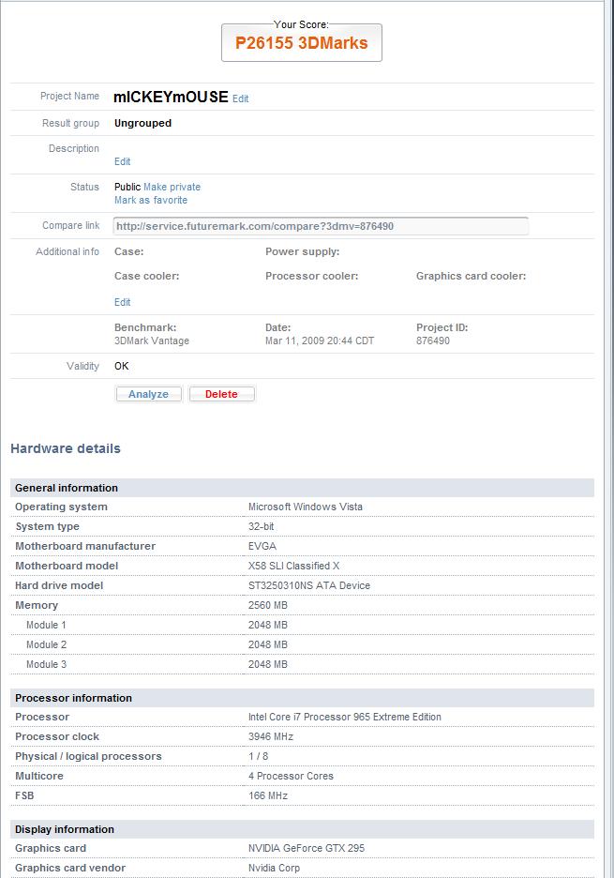Click the mICKEYmOUSE project title
The width and height of the screenshot is (614, 878).
[x=171, y=97]
